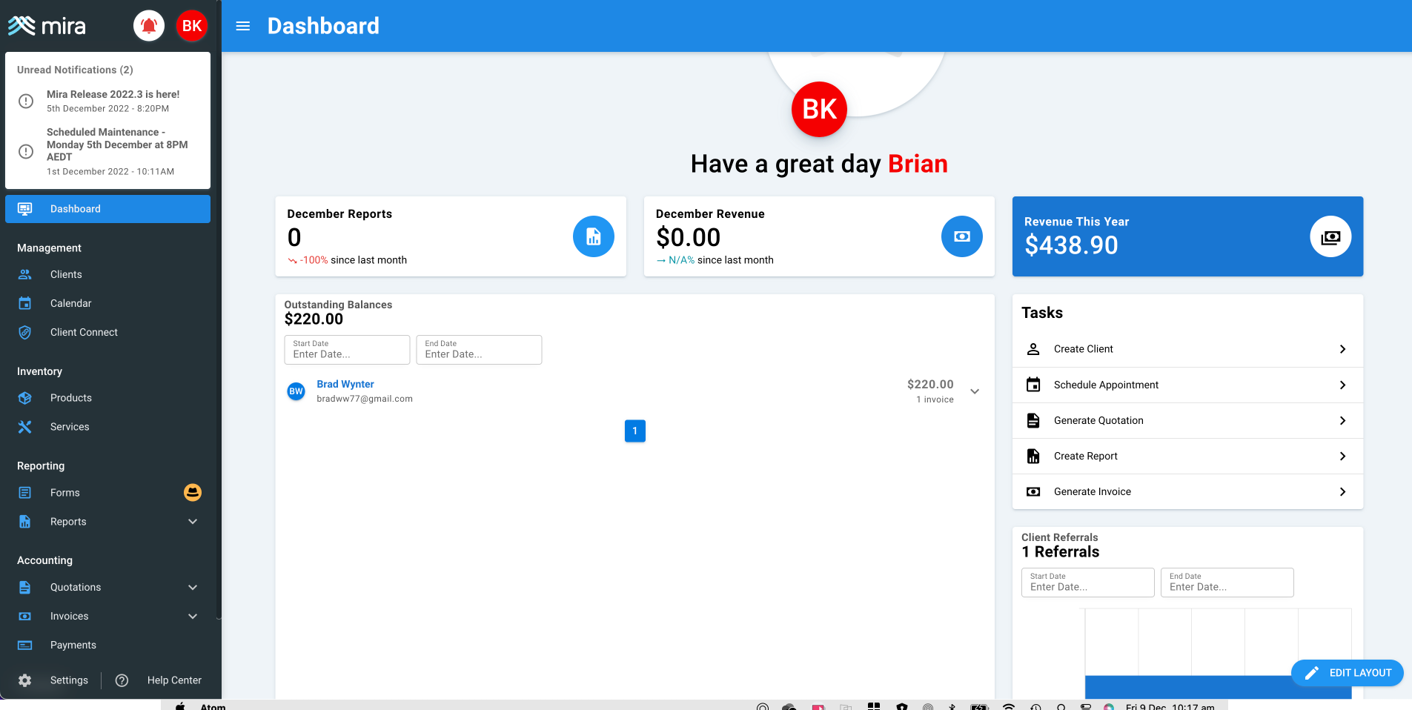Expand the Quotations menu

pos(192,587)
